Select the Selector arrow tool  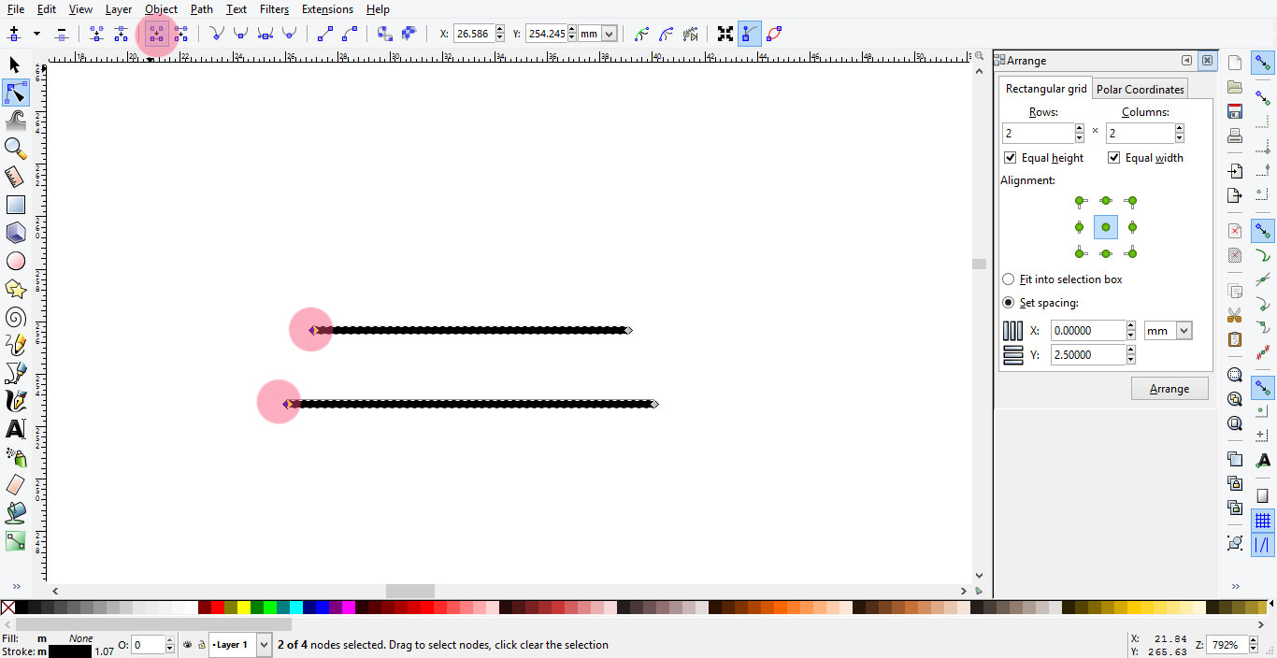coord(15,64)
